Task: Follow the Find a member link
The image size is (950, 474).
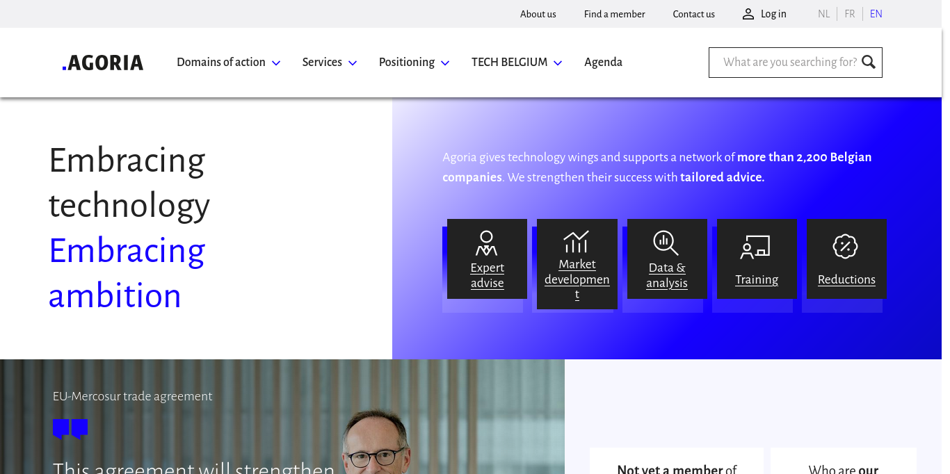Action: [614, 14]
